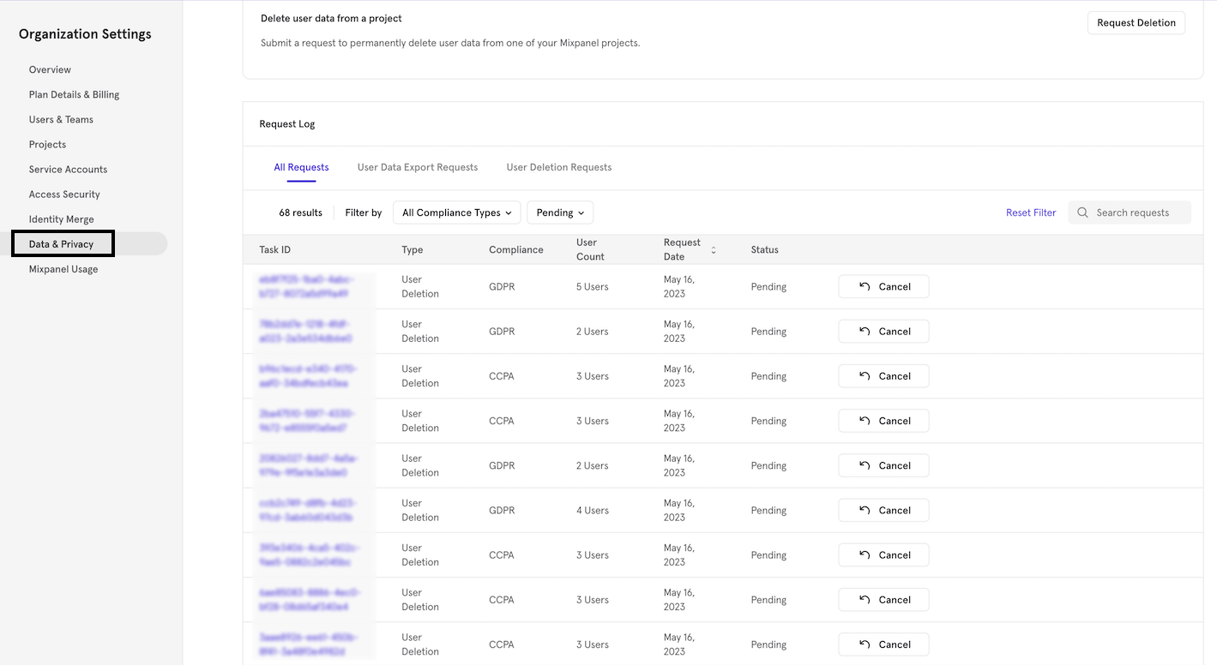Select Projects in the sidebar
The height and width of the screenshot is (665, 1217).
[x=47, y=144]
